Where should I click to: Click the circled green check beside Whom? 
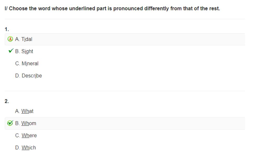(10, 123)
